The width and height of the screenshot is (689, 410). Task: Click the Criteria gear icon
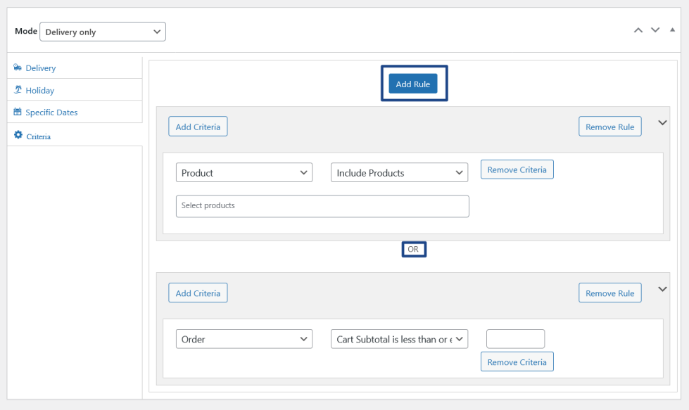18,135
